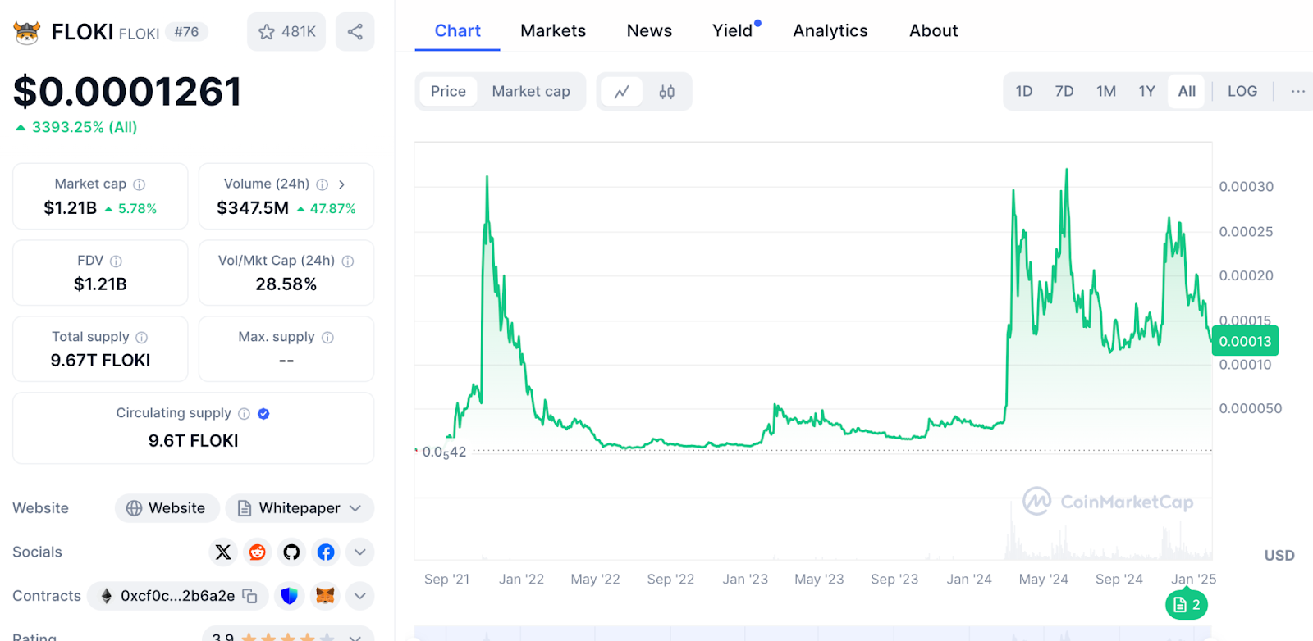Click the MetaMask fox icon
Image resolution: width=1313 pixels, height=641 pixels.
[x=325, y=595]
